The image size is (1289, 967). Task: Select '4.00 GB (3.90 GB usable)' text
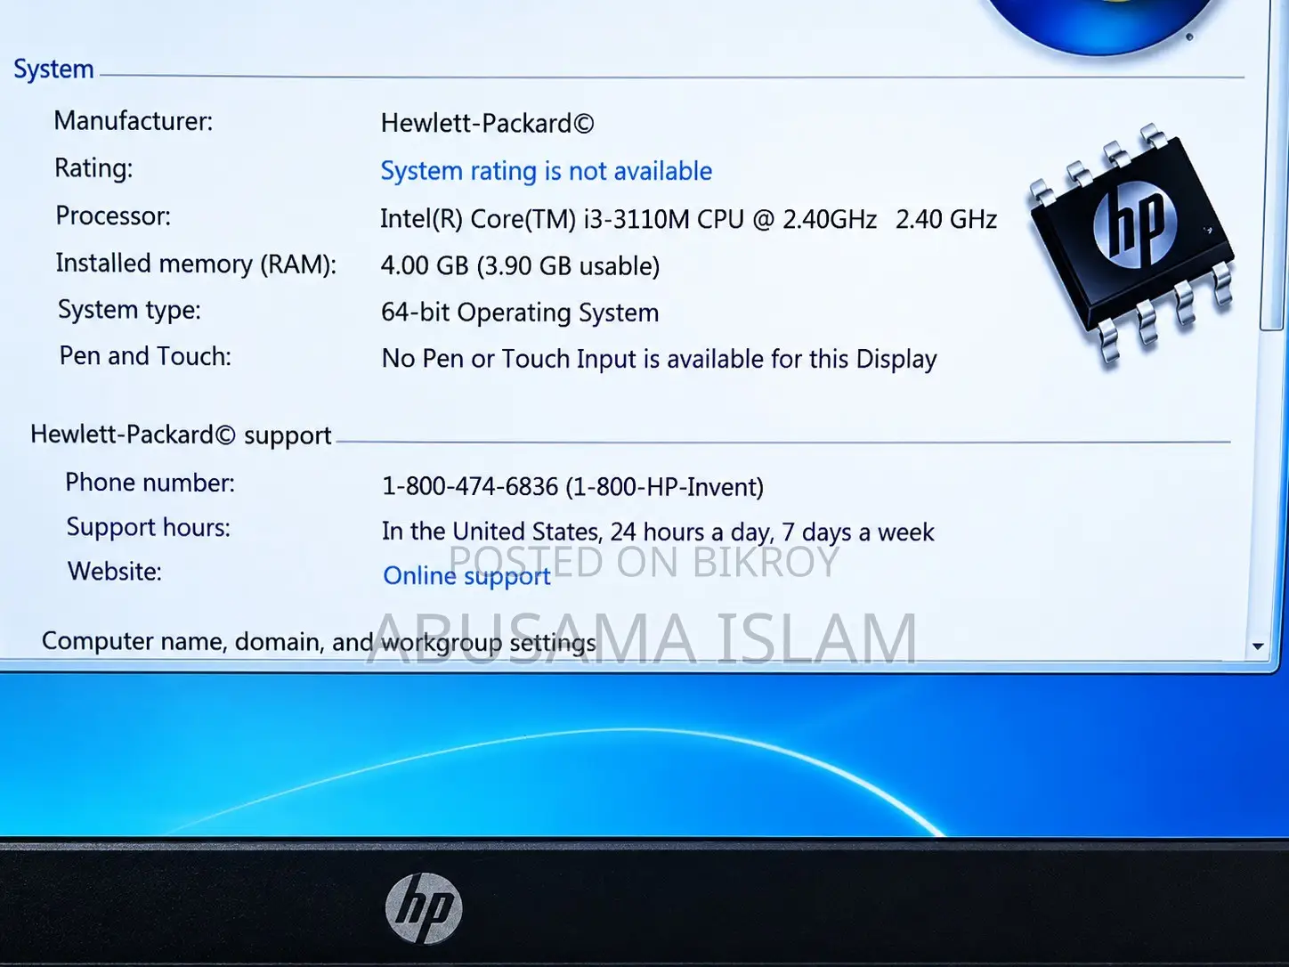click(x=520, y=266)
